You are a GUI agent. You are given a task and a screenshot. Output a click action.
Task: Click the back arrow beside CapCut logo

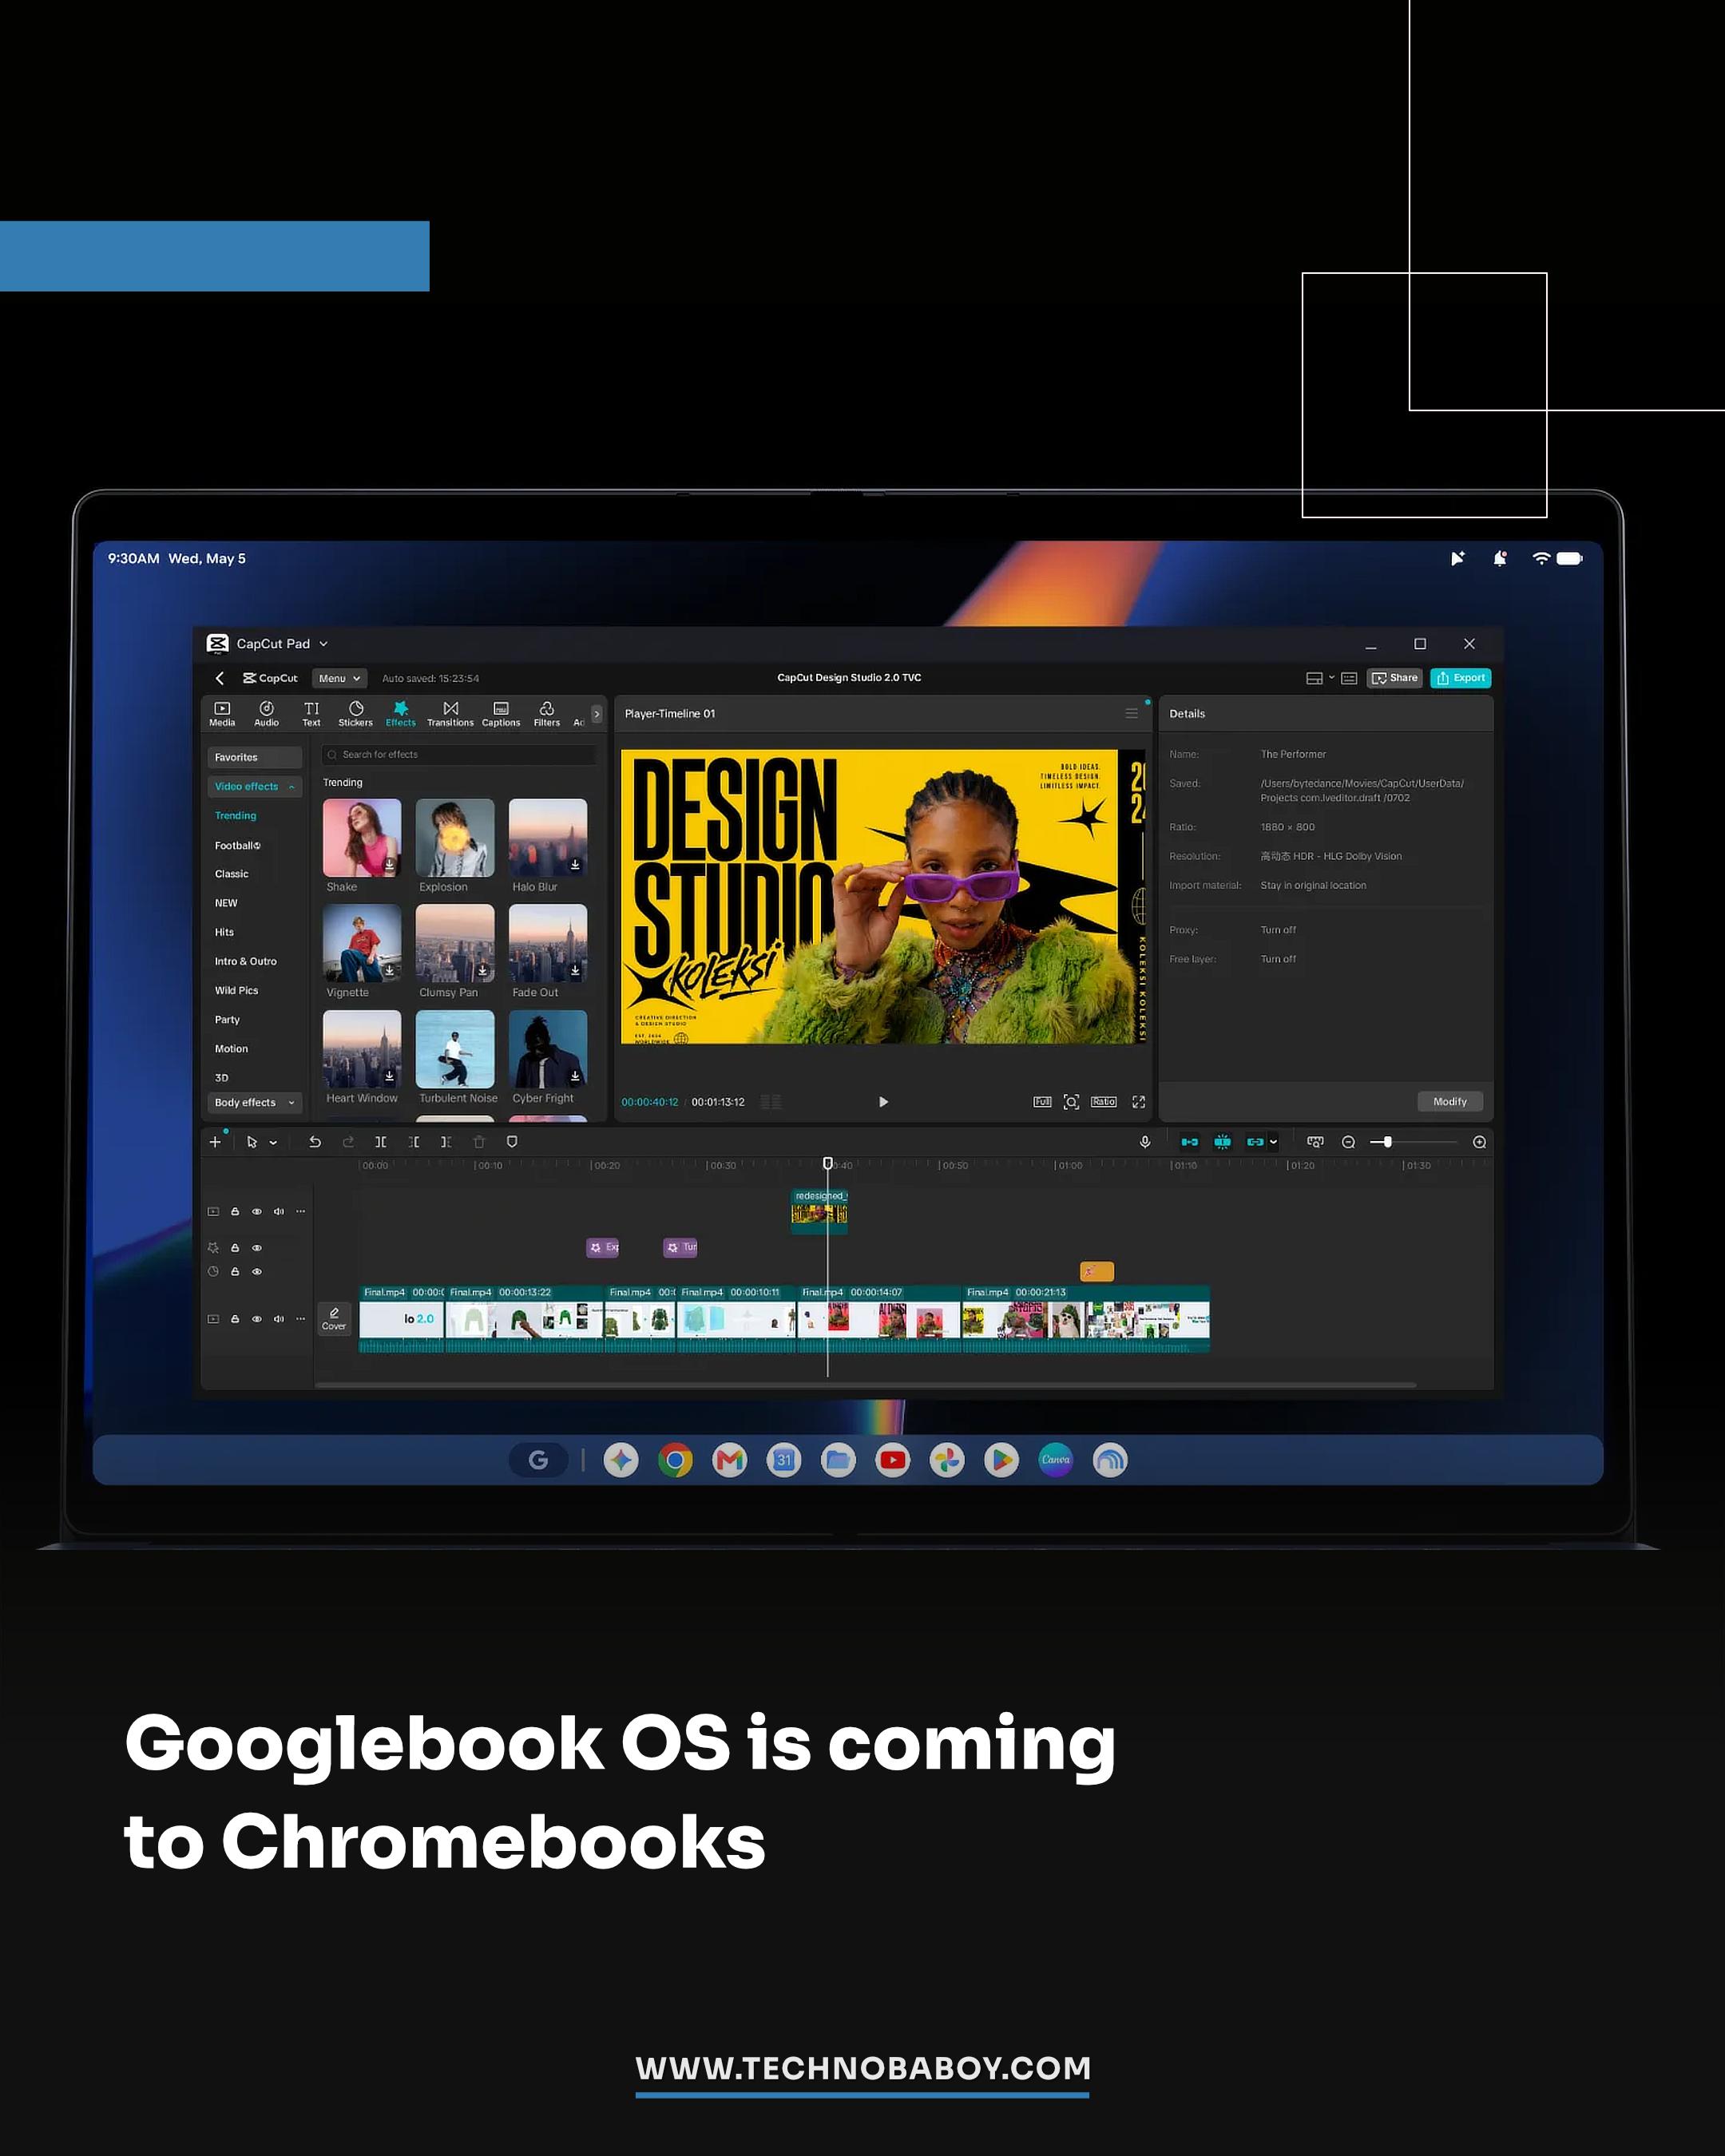[220, 678]
